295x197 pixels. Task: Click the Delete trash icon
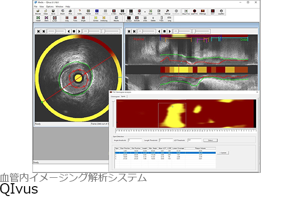pyautogui.click(x=153, y=19)
